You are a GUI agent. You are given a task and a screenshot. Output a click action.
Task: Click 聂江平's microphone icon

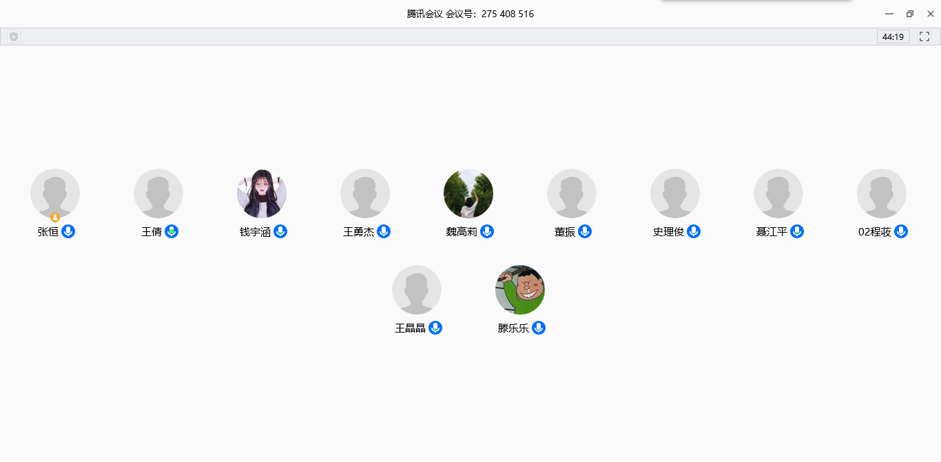pyautogui.click(x=797, y=231)
